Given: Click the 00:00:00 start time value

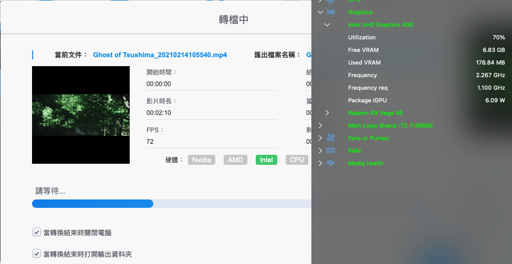Looking at the screenshot, I should [x=159, y=84].
